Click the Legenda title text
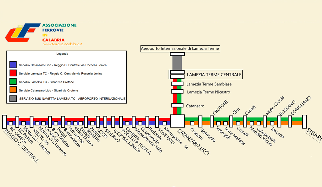 (x=62, y=54)
